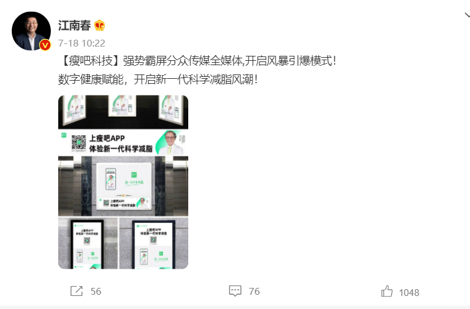The image size is (470, 309).
Task: Open the 江南春 username link
Action: coord(74,25)
